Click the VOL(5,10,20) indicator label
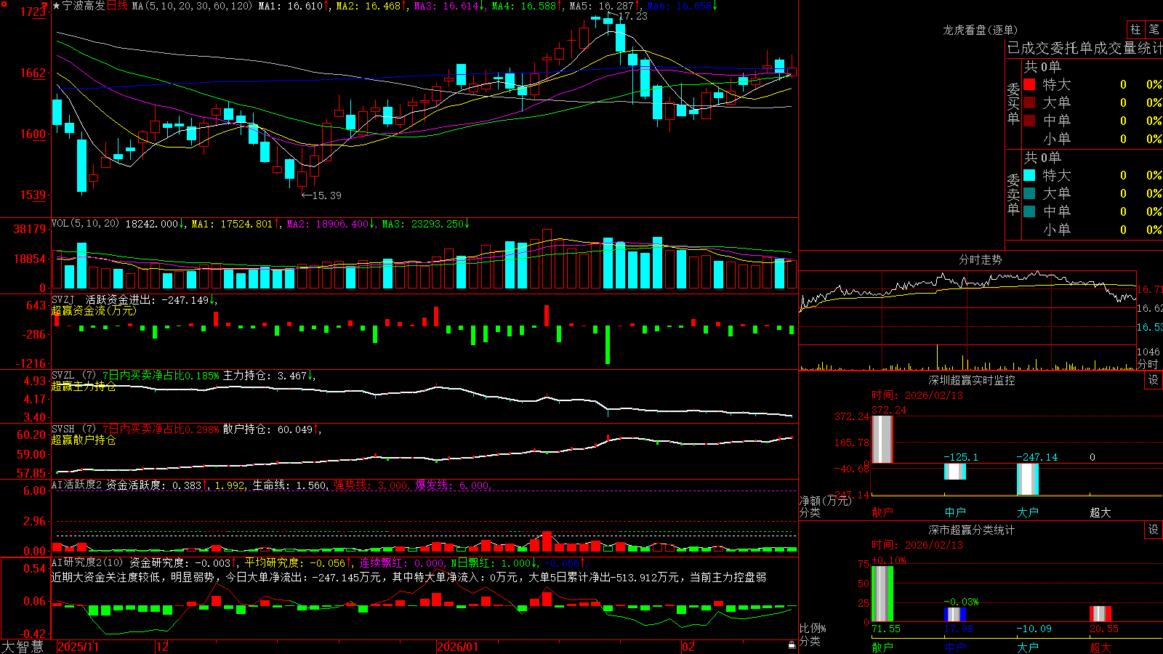The height and width of the screenshot is (654, 1163). click(85, 224)
